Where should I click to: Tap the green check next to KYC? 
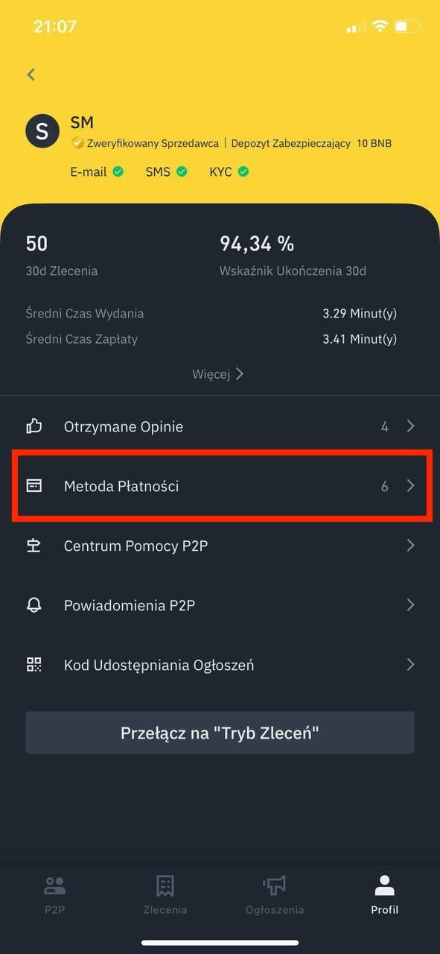pyautogui.click(x=243, y=171)
